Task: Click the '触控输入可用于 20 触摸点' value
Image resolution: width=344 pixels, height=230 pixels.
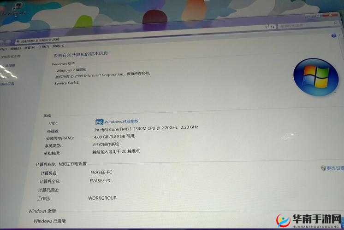Action: [x=116, y=151]
